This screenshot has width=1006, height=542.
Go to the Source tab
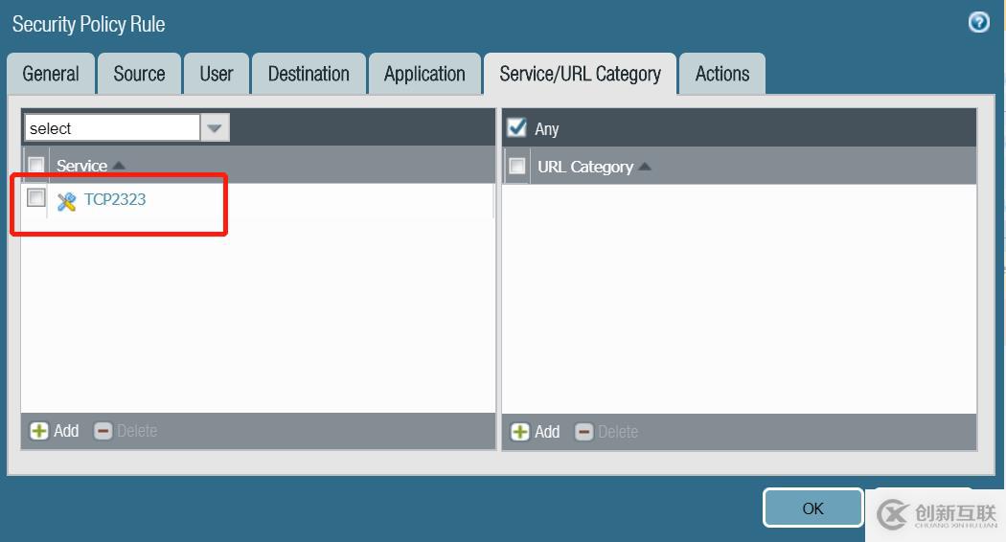(139, 74)
